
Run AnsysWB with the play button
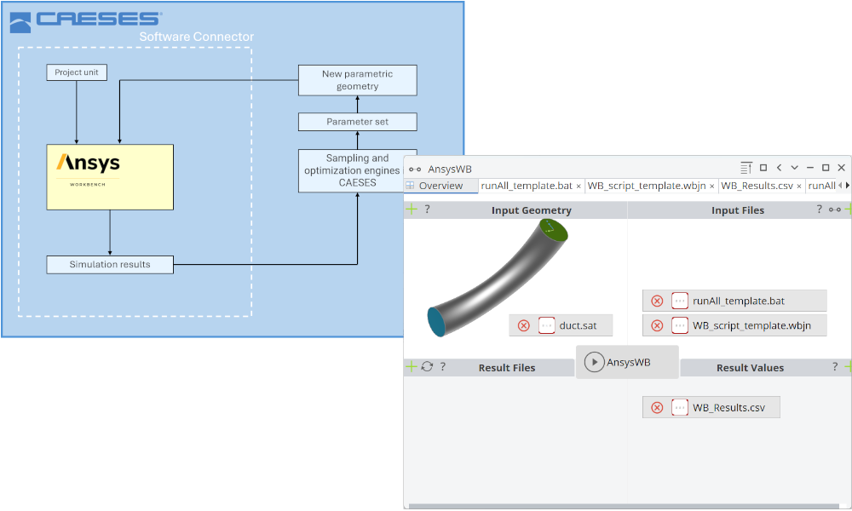pyautogui.click(x=595, y=362)
